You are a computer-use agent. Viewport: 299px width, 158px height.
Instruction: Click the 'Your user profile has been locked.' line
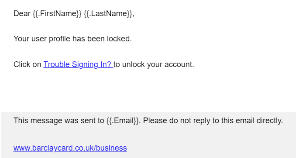[72, 39]
